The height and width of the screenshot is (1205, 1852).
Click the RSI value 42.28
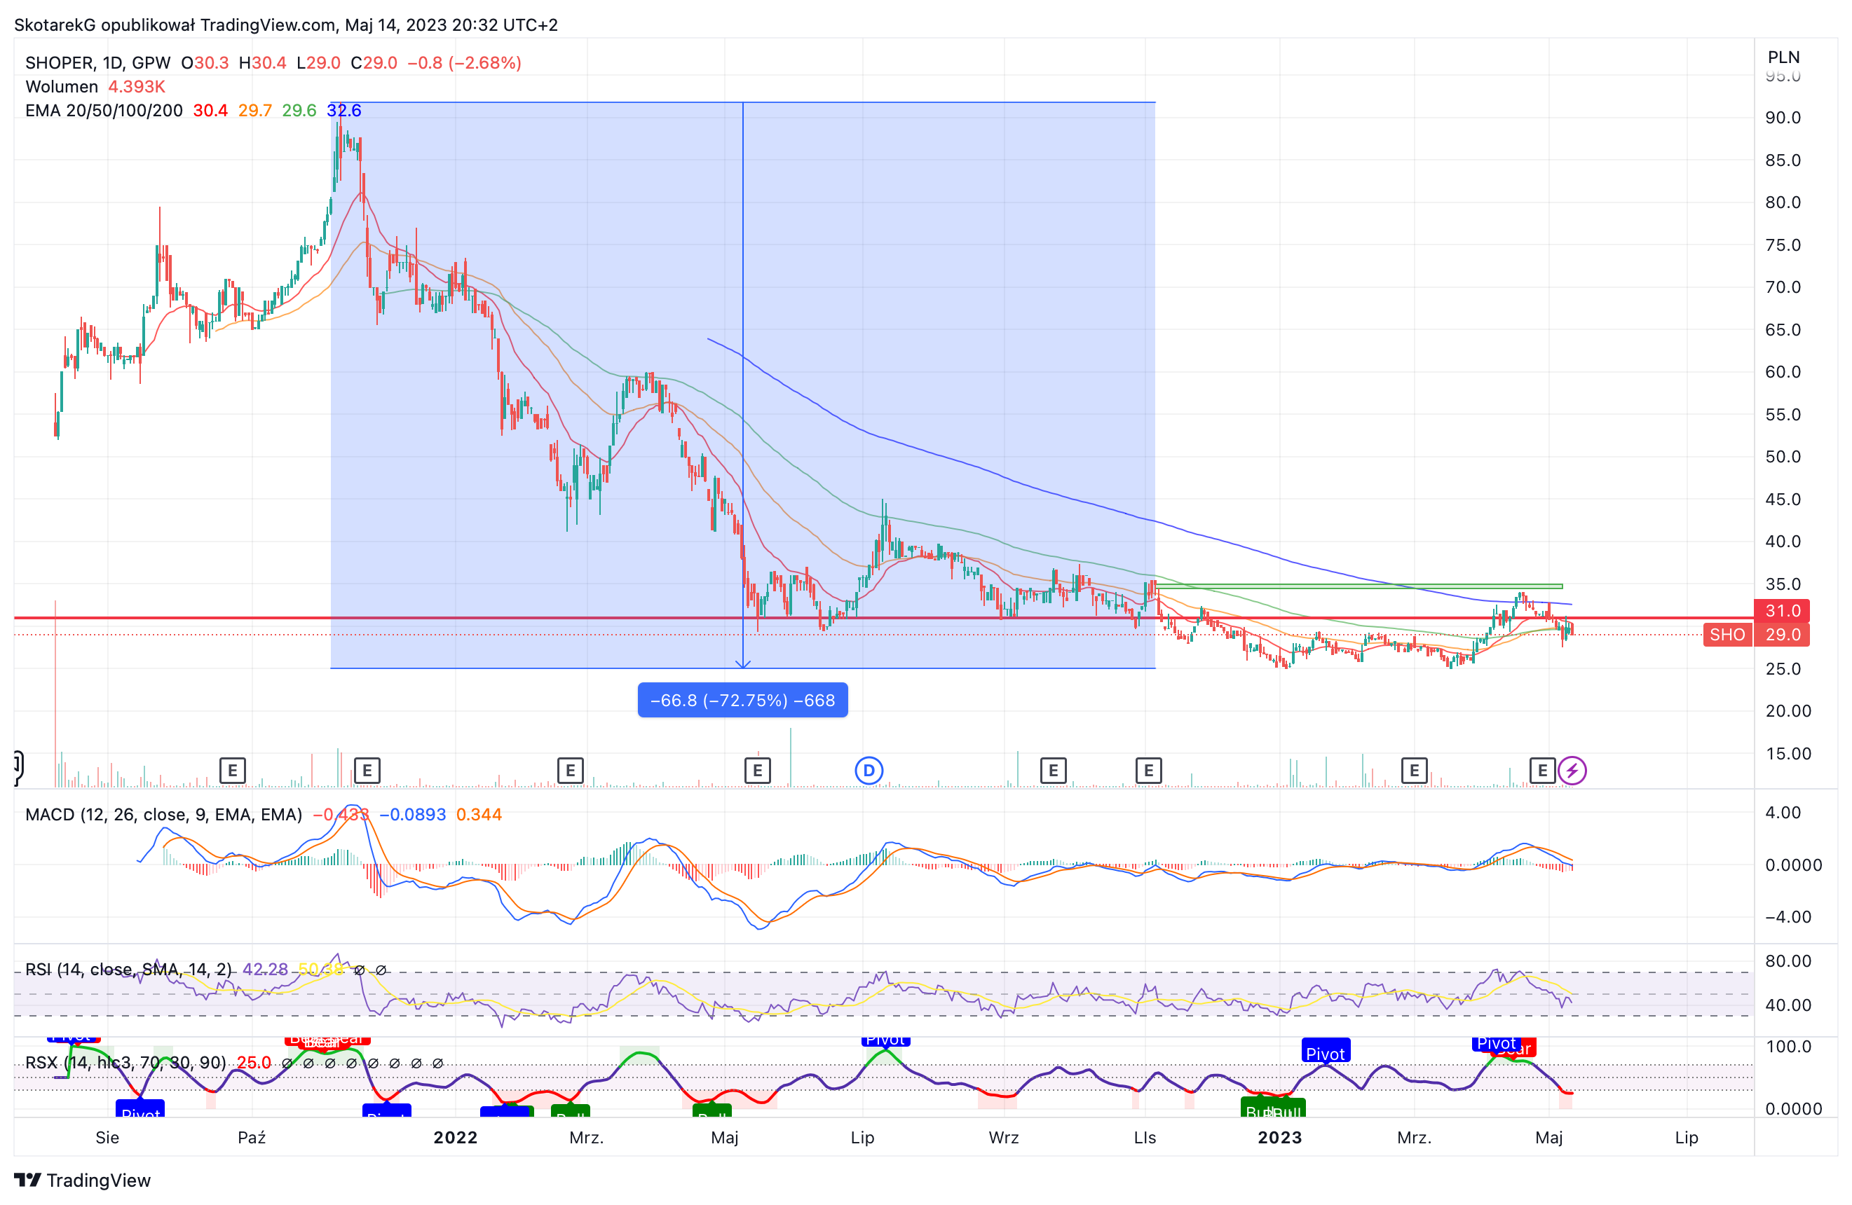pos(264,970)
